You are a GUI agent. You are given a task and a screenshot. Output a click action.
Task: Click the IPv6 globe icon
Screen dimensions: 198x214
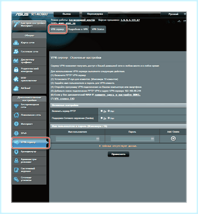point(16,133)
